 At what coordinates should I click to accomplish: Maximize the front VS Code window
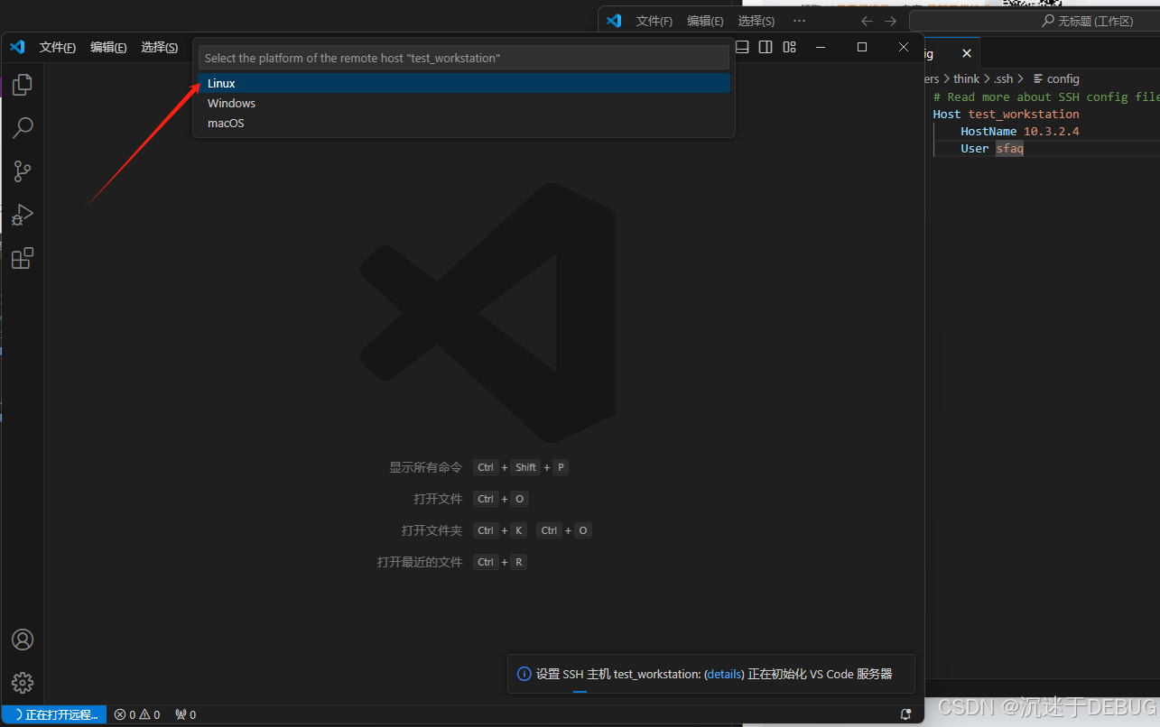point(862,47)
